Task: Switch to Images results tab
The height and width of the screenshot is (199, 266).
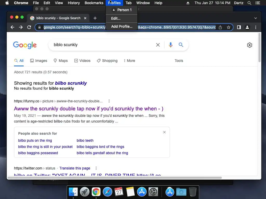Action: pos(39,61)
